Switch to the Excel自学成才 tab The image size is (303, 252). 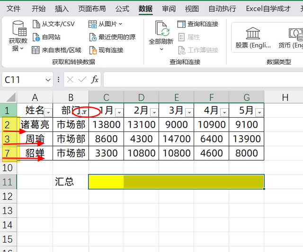(x=268, y=9)
